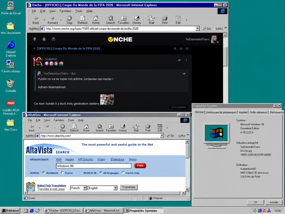Open History in the Onche browser toolbar
The image size is (285, 214).
coord(137,20)
